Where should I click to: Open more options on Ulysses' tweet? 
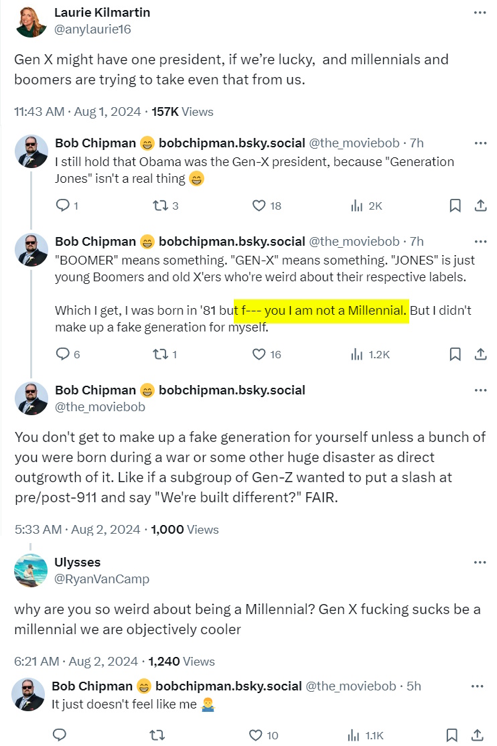click(480, 562)
